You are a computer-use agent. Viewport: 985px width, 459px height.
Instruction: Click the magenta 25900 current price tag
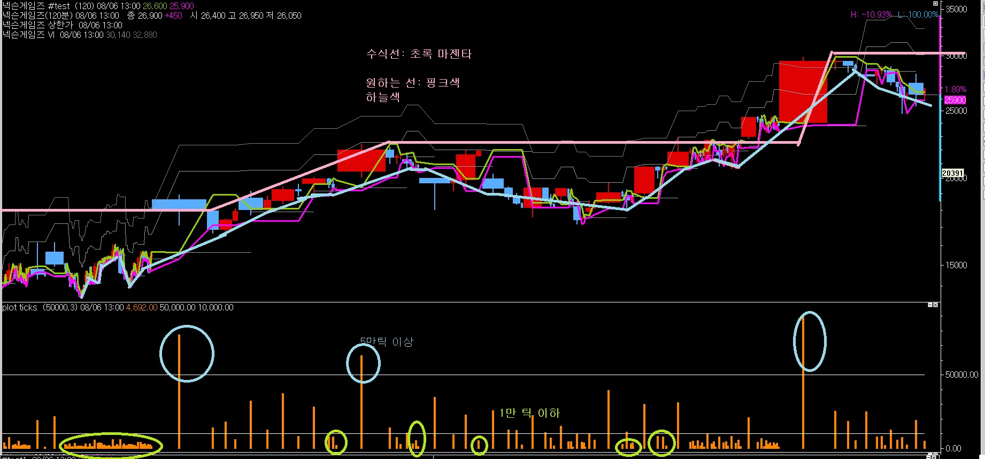[x=955, y=100]
